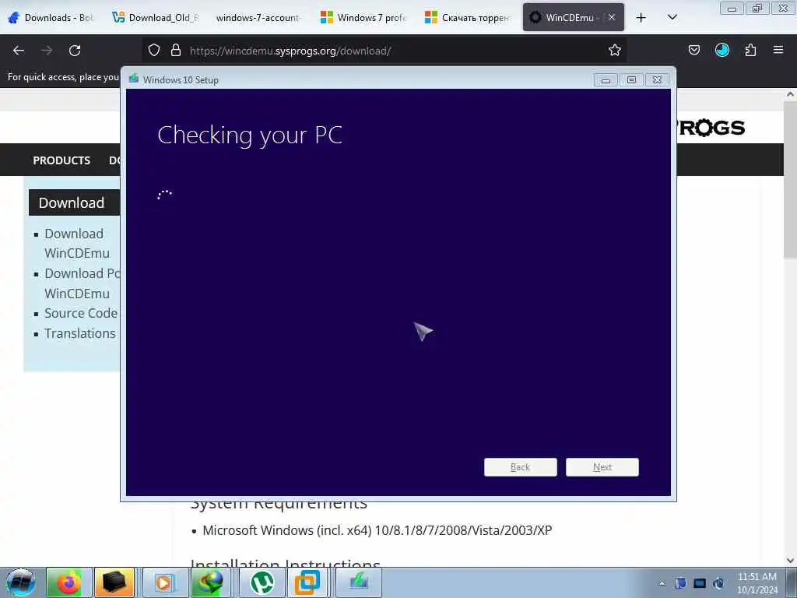Open the Firefox hamburger application menu
This screenshot has width=797, height=598.
[778, 51]
